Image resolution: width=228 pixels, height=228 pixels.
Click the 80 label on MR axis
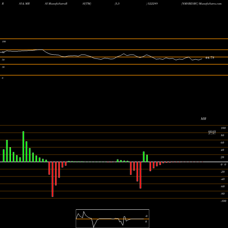point(223,135)
